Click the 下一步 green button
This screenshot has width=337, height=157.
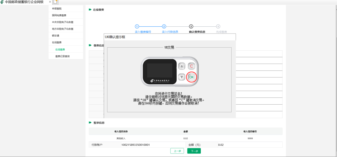tap(194, 151)
